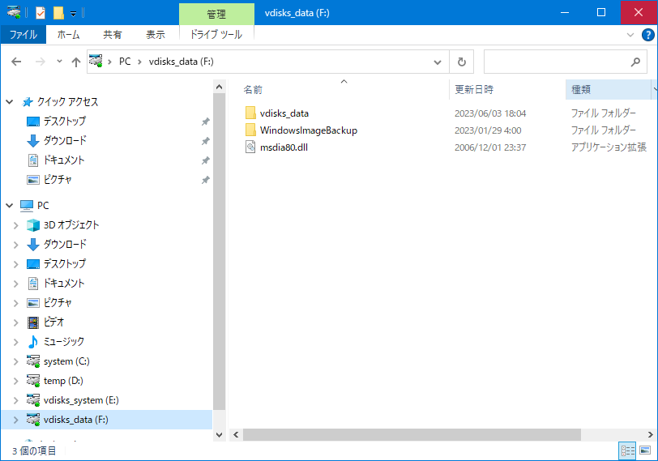The image size is (658, 461).
Task: Open pinned ドキュメント under Quick Access
Action: tap(64, 160)
